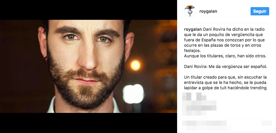
Task: Click the blue Seguir button
Action: [260, 11]
